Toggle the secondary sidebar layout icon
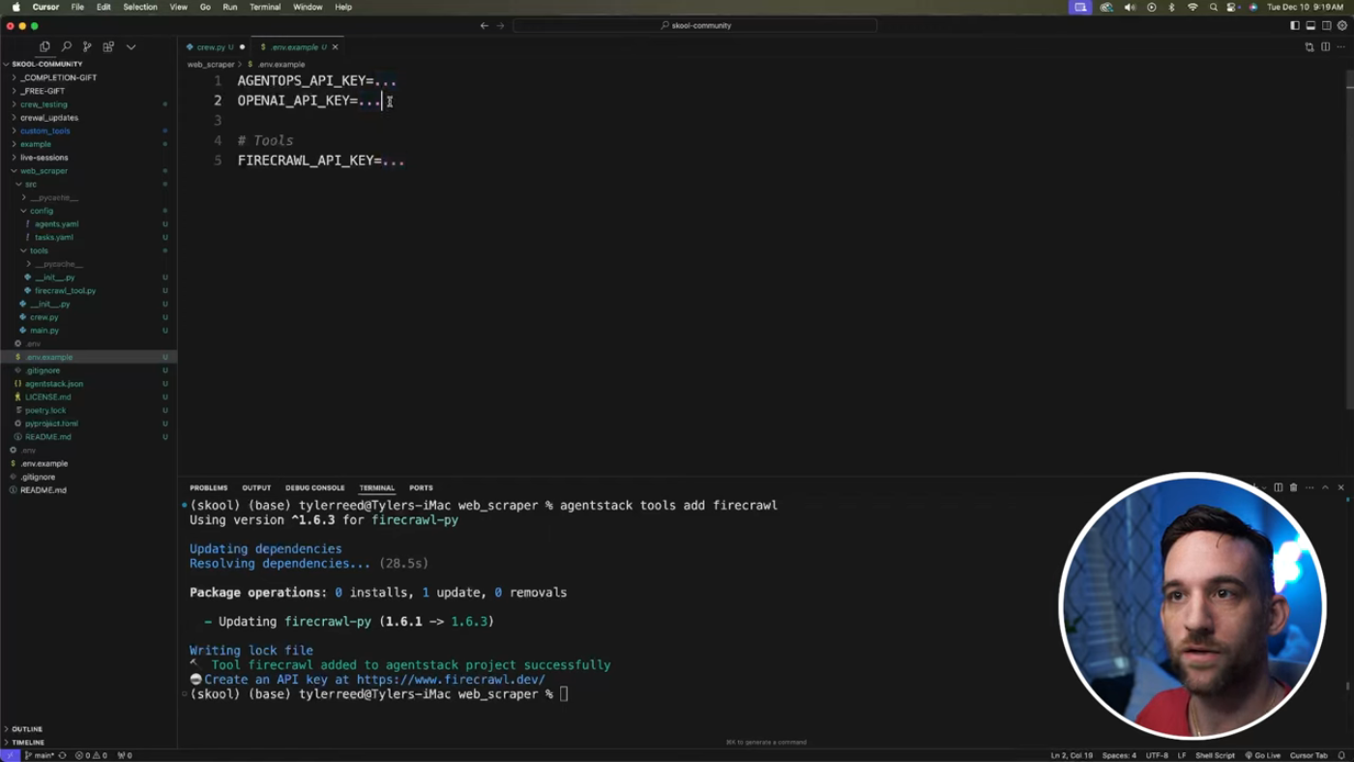This screenshot has width=1354, height=762. (1326, 26)
